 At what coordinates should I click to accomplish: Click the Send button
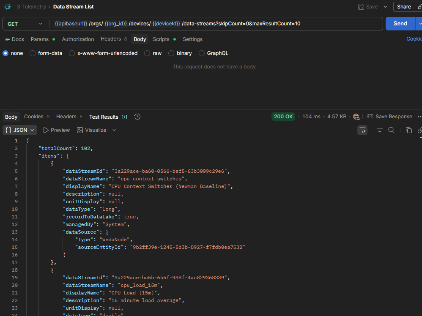400,24
